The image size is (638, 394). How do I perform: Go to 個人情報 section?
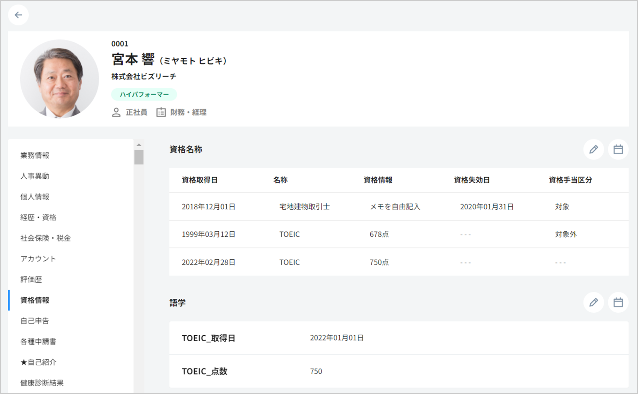35,196
